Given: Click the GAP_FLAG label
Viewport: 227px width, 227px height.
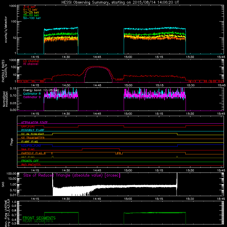Looking at the screenshot, I should pos(28,126).
